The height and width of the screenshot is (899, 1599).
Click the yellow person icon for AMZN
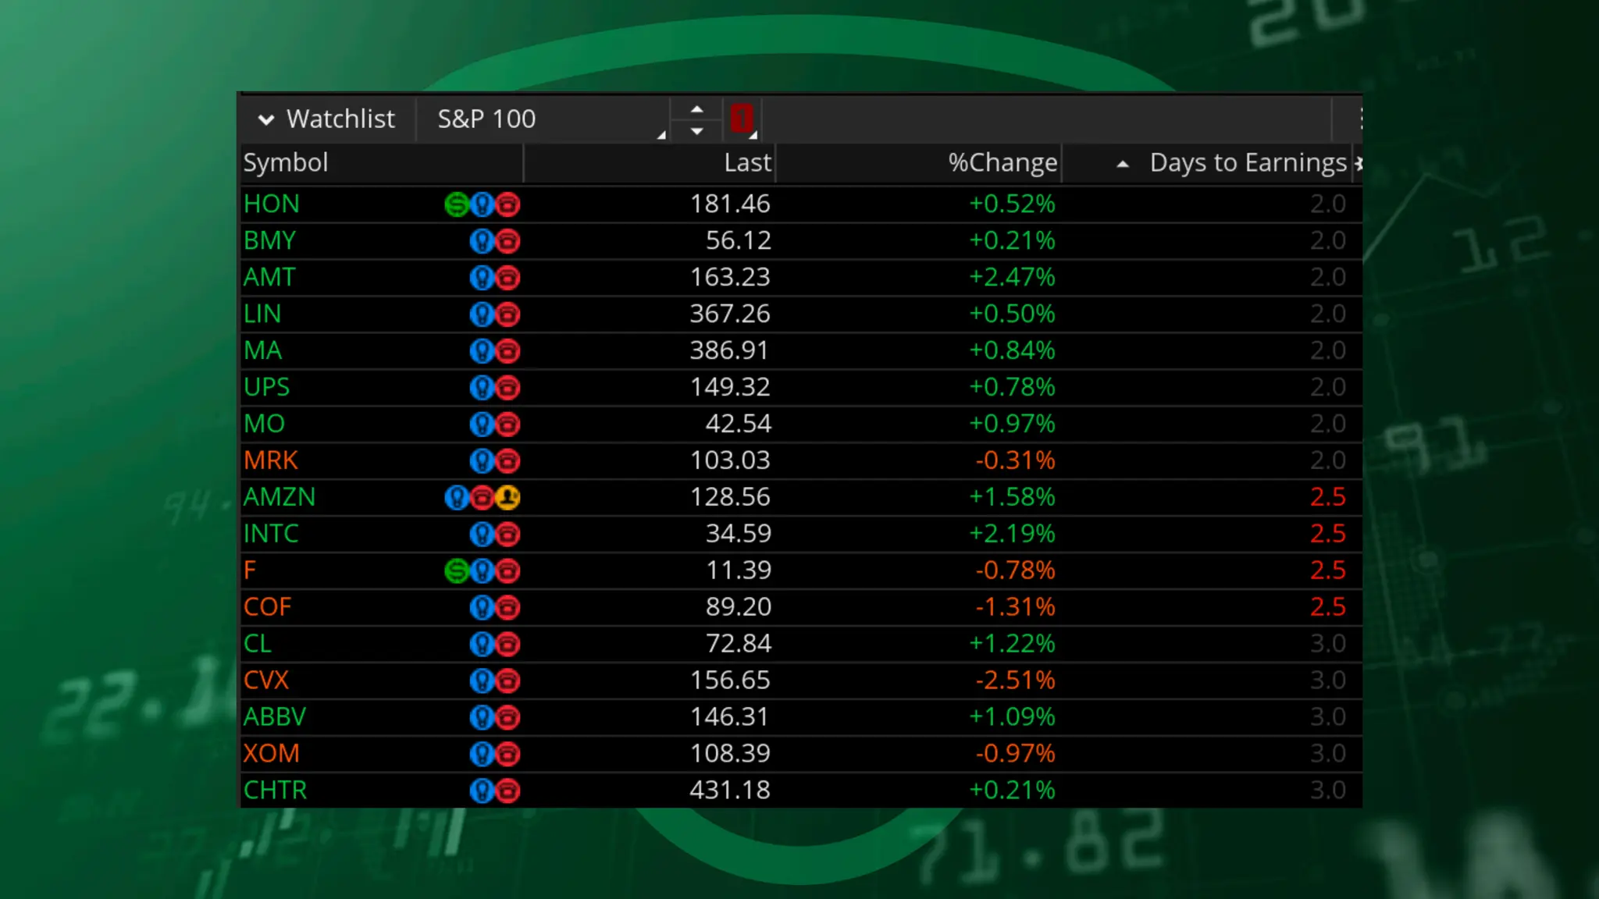pos(507,497)
